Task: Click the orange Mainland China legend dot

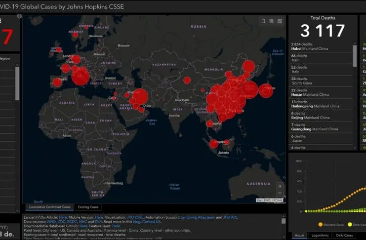Action: 320,224
